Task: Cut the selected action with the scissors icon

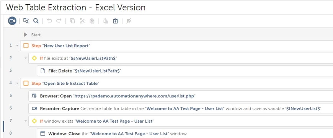Action: [82, 21]
